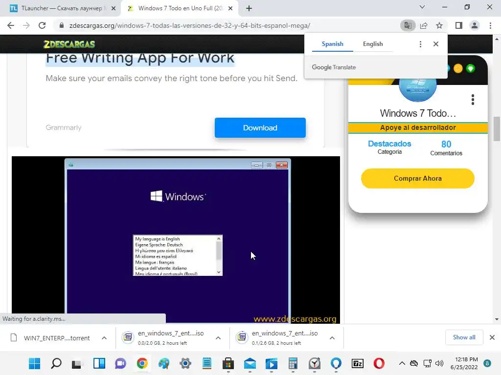Click Apoye al desarrollador banner

coord(418,127)
